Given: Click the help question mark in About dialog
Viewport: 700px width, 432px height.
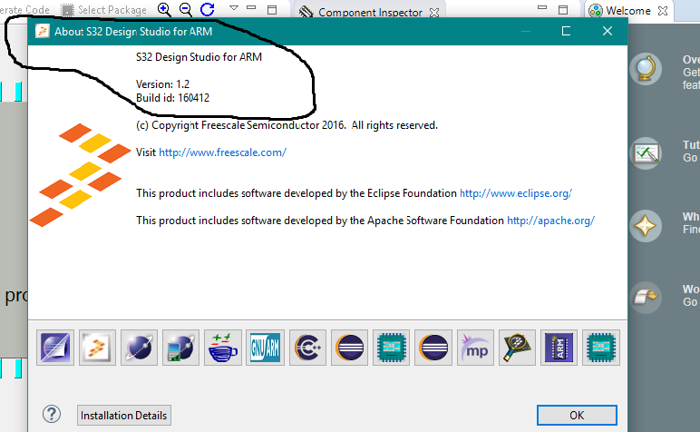Looking at the screenshot, I should 52,414.
